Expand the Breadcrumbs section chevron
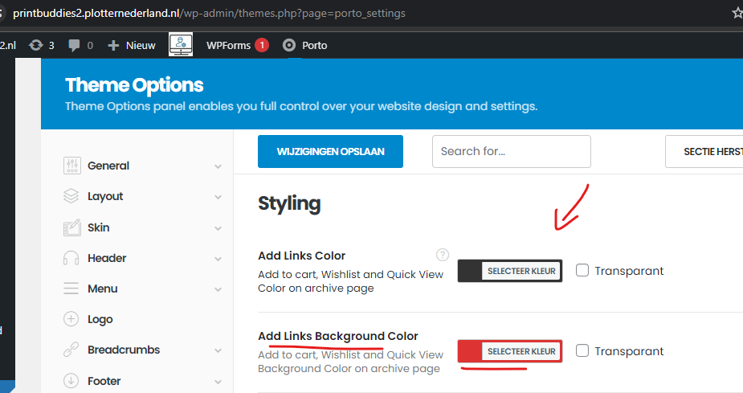Screen dimensions: 743x393 point(218,351)
